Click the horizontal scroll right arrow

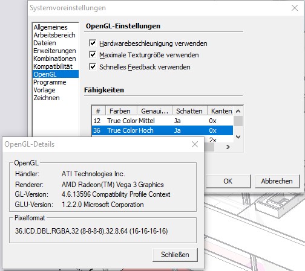point(228,147)
